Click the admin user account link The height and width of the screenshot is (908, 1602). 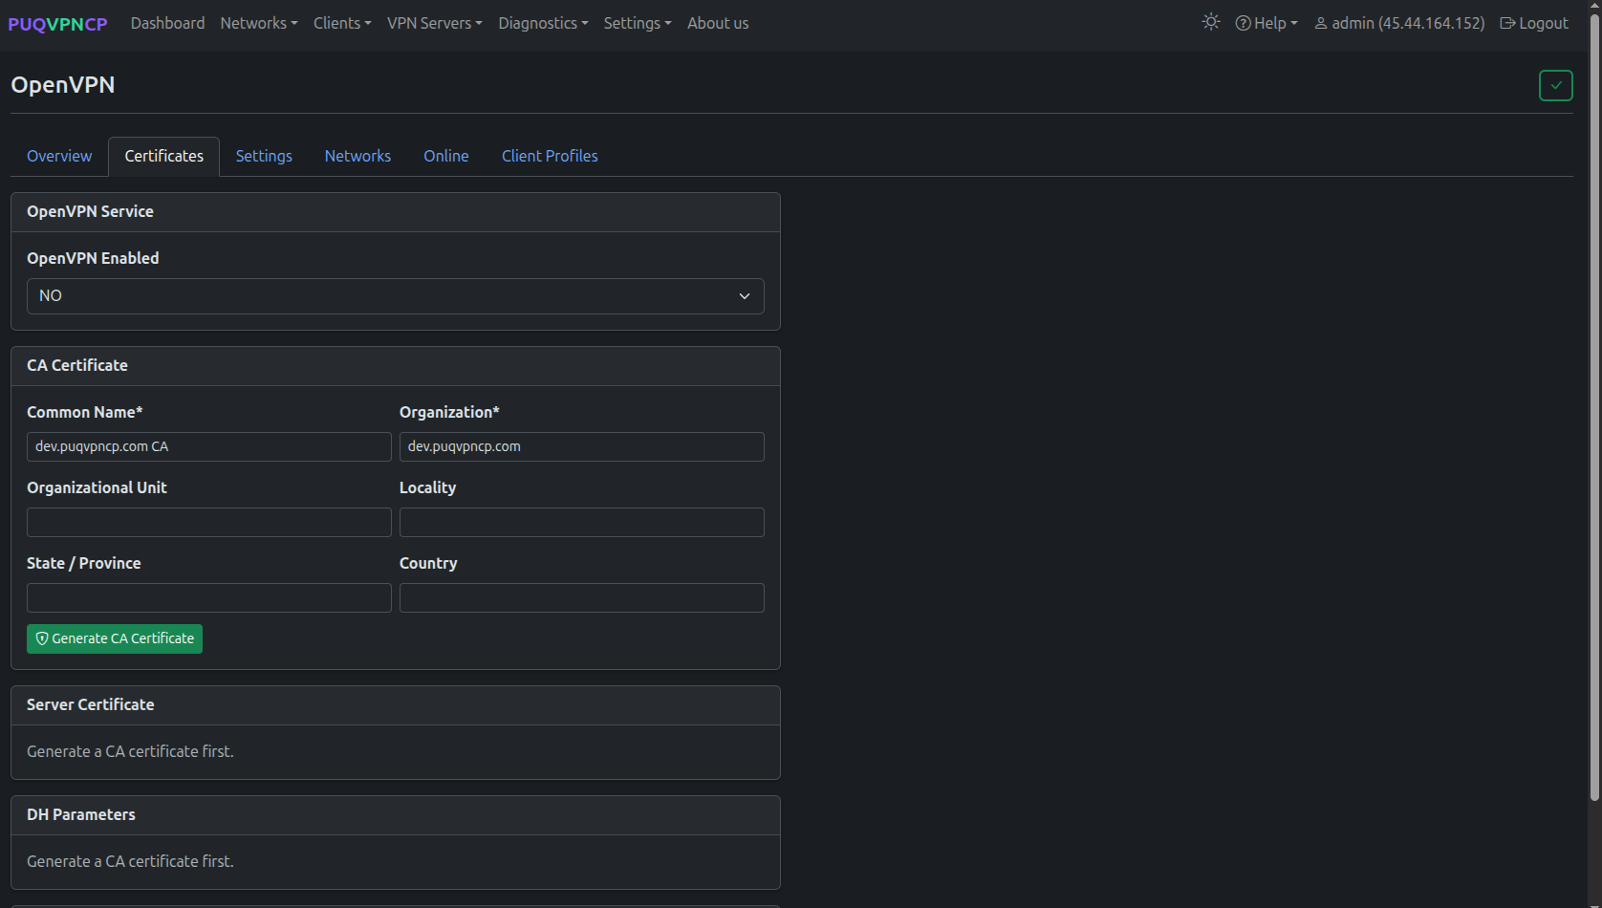point(1399,23)
